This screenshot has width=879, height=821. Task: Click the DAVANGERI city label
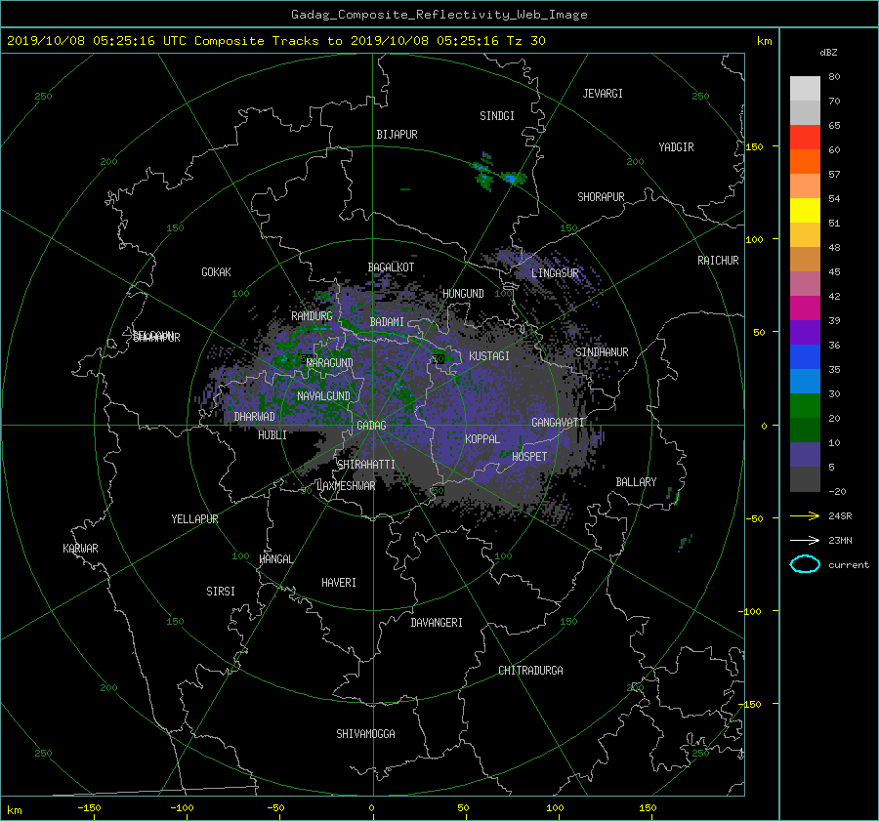pos(437,623)
